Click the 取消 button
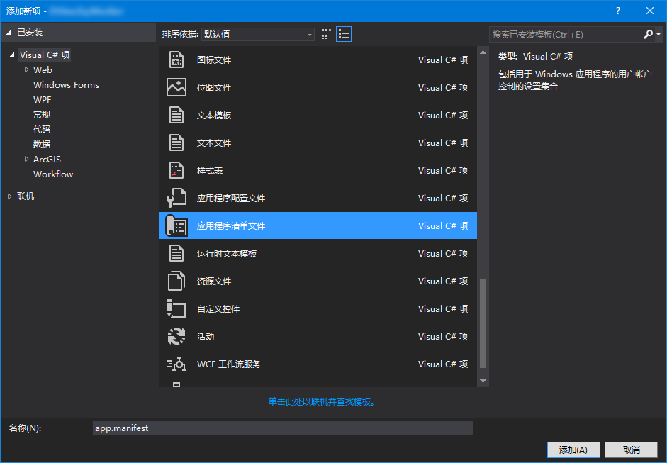667x463 pixels. pyautogui.click(x=632, y=450)
